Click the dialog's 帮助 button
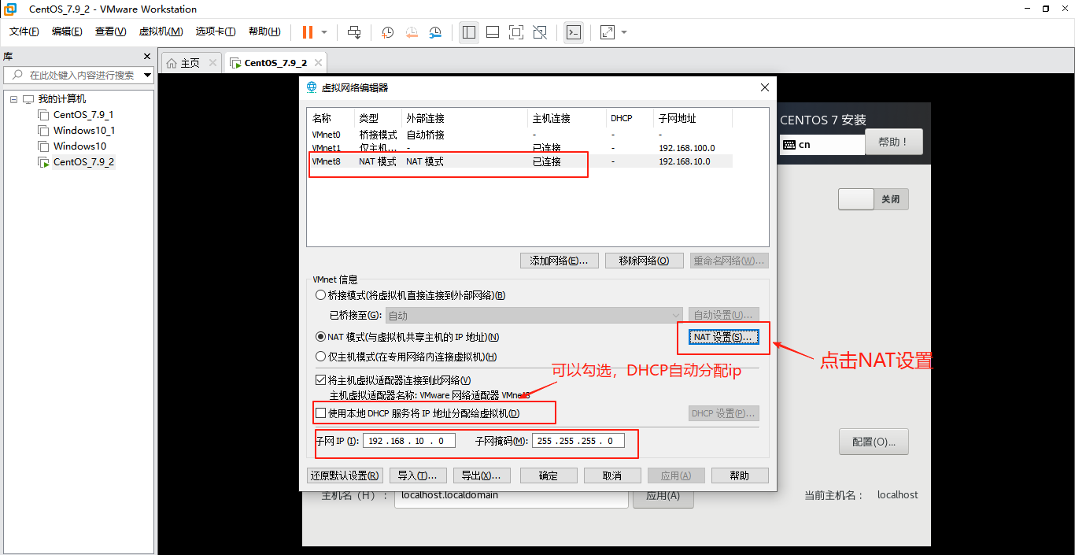Image resolution: width=1075 pixels, height=555 pixels. coord(740,475)
